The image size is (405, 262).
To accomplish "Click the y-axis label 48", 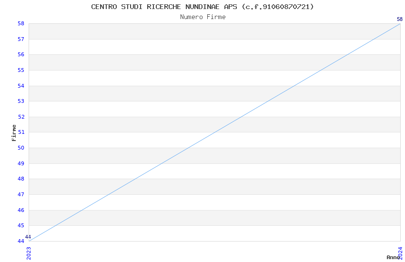I will coord(21,179).
